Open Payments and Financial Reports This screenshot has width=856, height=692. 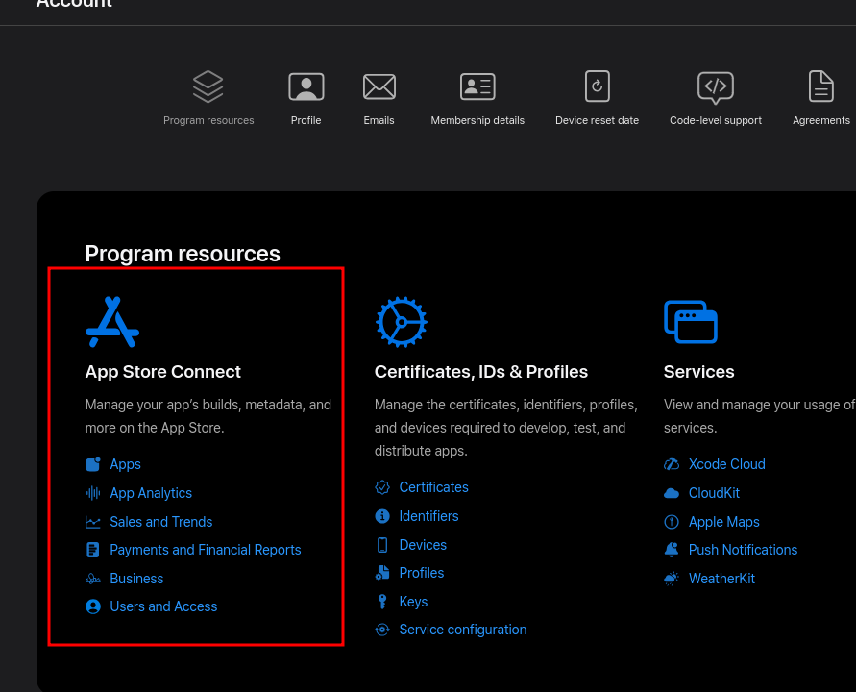(205, 550)
